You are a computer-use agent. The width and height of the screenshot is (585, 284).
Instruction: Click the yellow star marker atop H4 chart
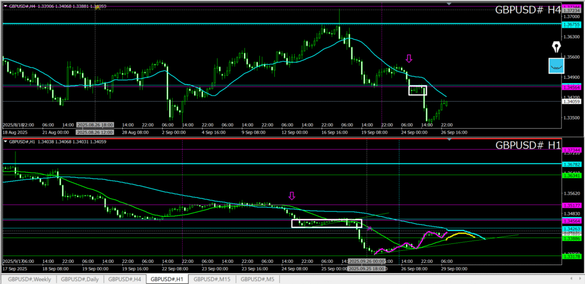[98, 7]
